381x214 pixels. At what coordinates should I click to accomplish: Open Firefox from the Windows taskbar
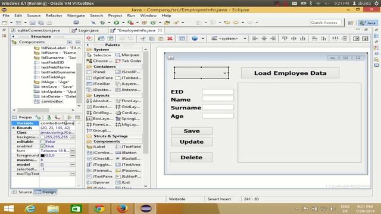(x=122, y=209)
